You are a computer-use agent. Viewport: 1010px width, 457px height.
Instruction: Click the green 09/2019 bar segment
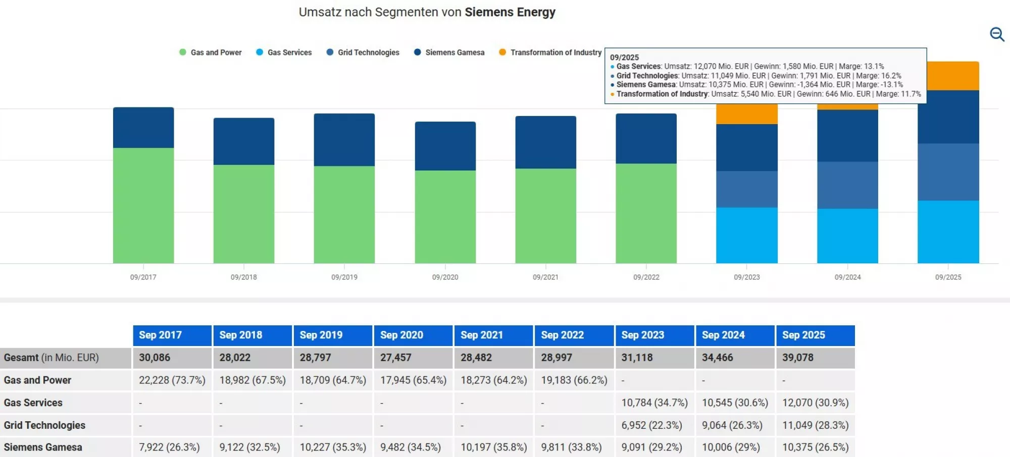click(x=344, y=214)
